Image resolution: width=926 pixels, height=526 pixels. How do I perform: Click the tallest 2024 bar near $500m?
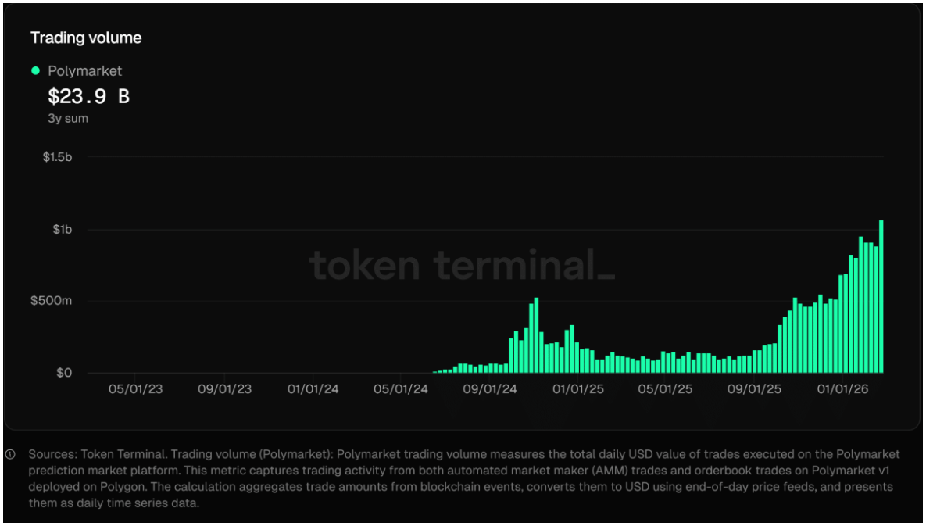click(x=536, y=336)
